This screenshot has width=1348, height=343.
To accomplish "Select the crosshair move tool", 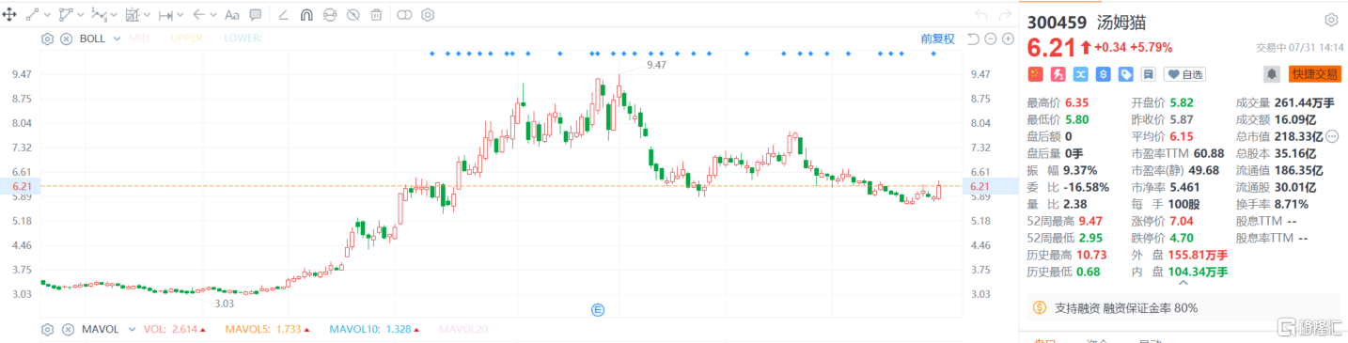I will pos(9,15).
